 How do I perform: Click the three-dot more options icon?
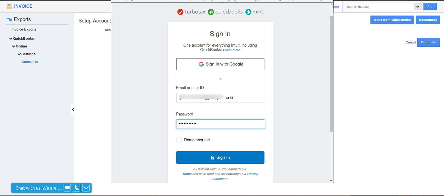(x=336, y=7)
